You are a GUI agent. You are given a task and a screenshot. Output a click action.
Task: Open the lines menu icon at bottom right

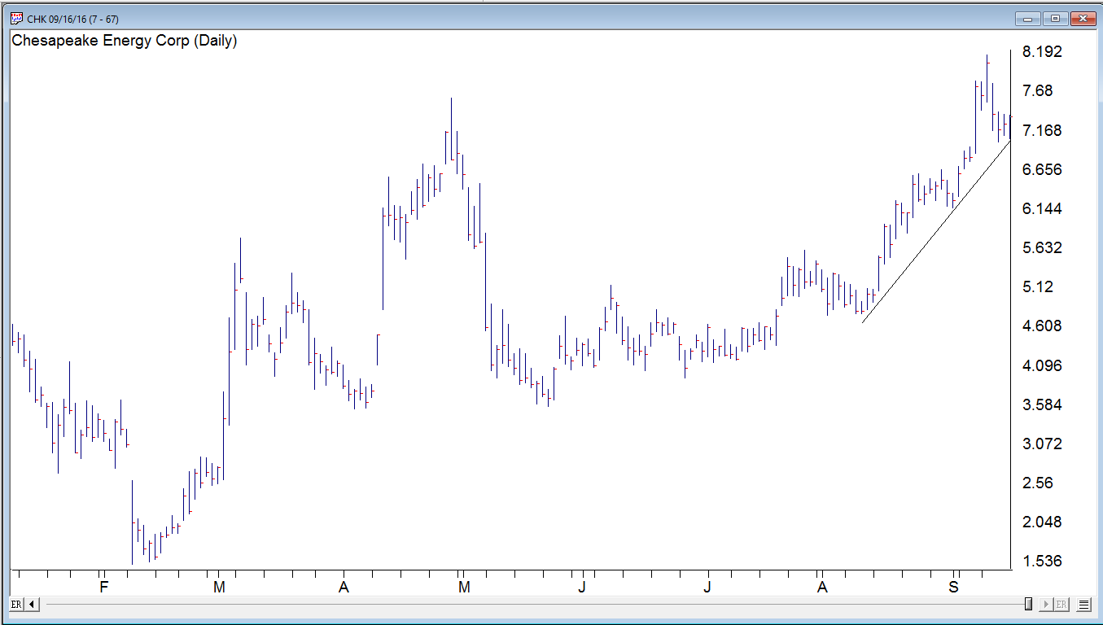pyautogui.click(x=1083, y=604)
